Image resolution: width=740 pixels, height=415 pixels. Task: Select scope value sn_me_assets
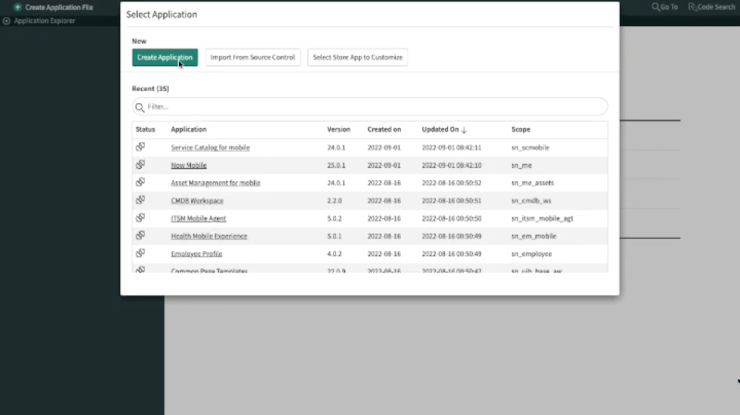point(533,183)
